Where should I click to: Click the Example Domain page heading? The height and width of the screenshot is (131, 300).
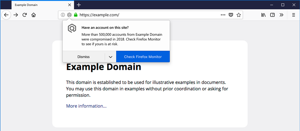[x=103, y=67]
